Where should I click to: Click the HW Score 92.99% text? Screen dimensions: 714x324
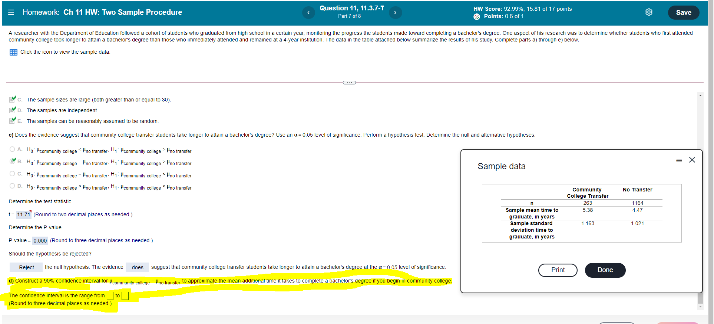pyautogui.click(x=522, y=9)
